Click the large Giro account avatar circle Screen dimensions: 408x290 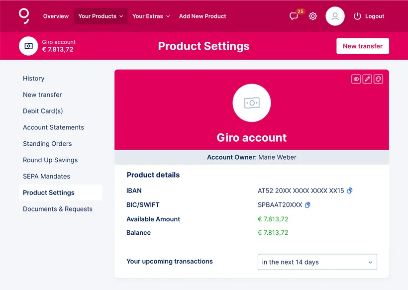coord(252,103)
